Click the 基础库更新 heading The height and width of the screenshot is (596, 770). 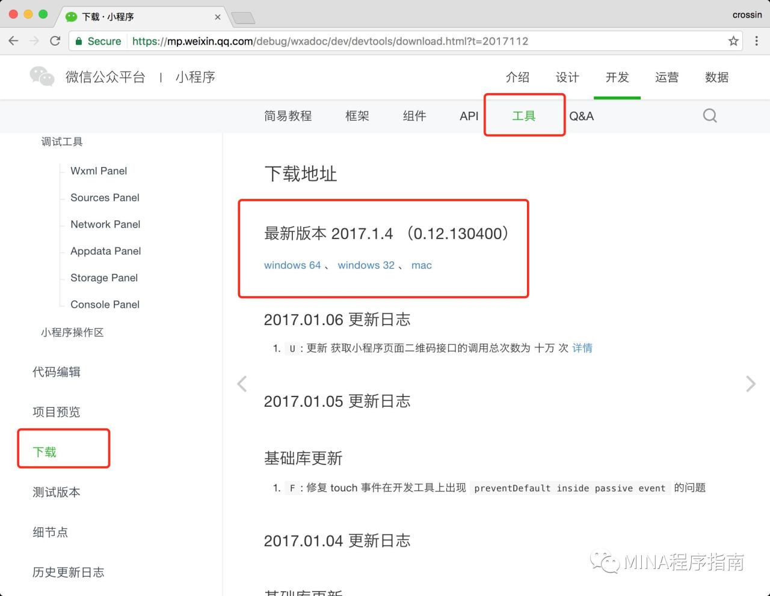(303, 458)
